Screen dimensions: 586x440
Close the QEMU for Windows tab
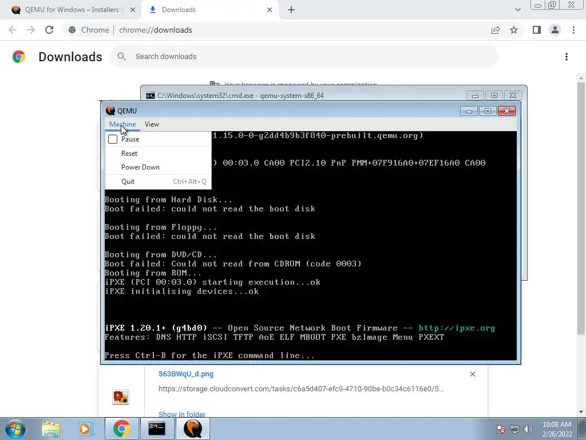pyautogui.click(x=133, y=10)
